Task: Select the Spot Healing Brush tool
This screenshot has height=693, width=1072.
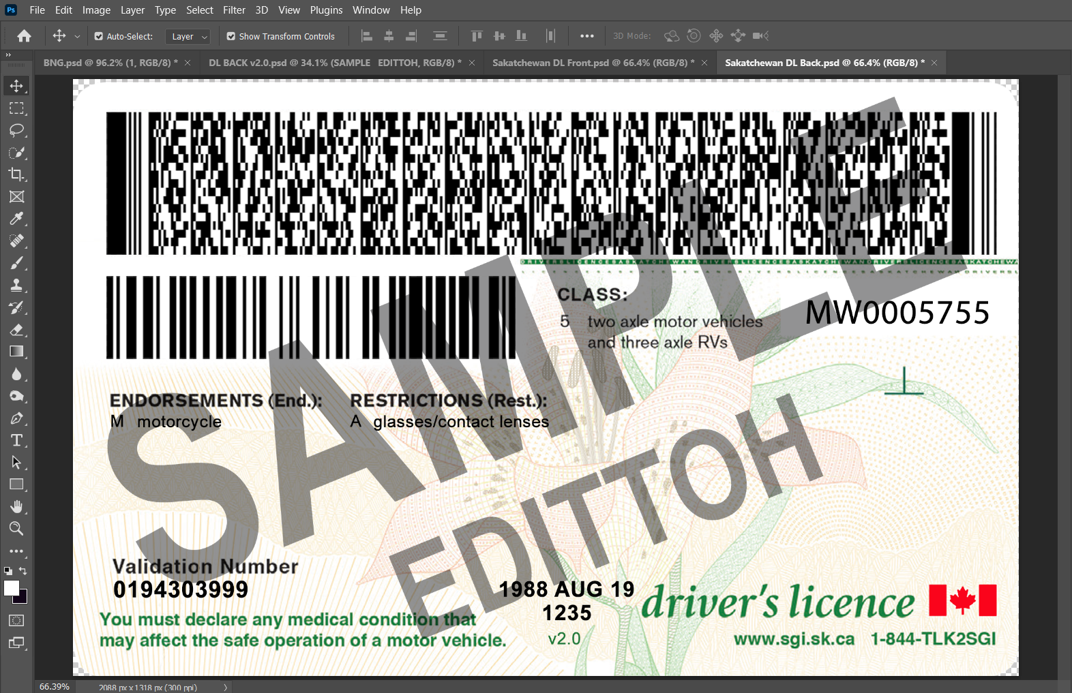Action: pyautogui.click(x=16, y=241)
